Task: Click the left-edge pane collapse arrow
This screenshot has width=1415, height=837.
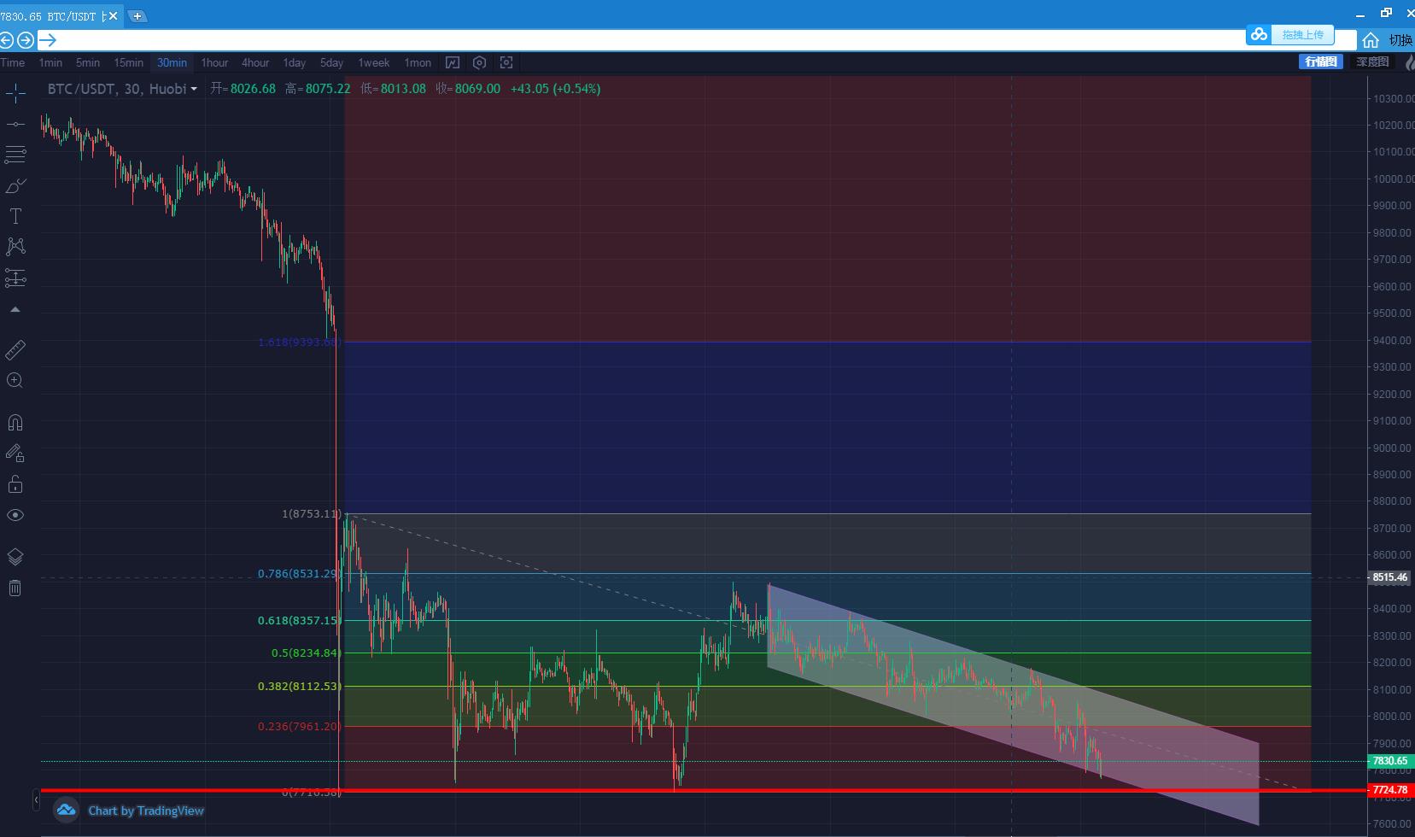Action: click(x=37, y=800)
